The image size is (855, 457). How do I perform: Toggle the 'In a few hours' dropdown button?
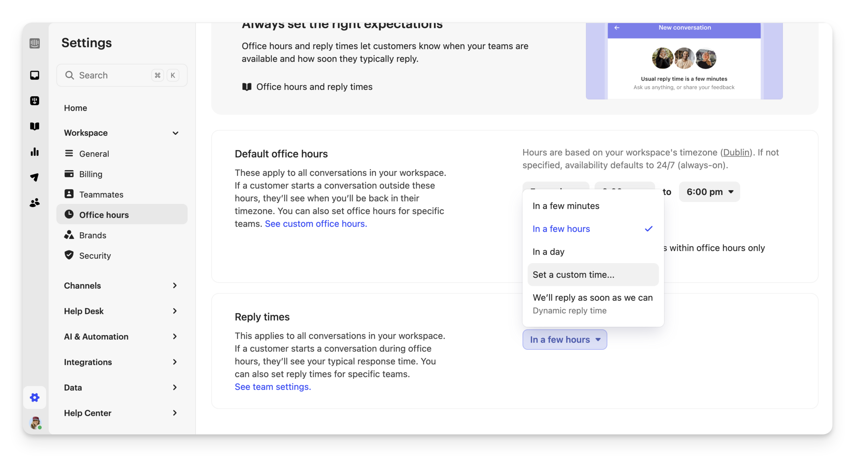564,339
